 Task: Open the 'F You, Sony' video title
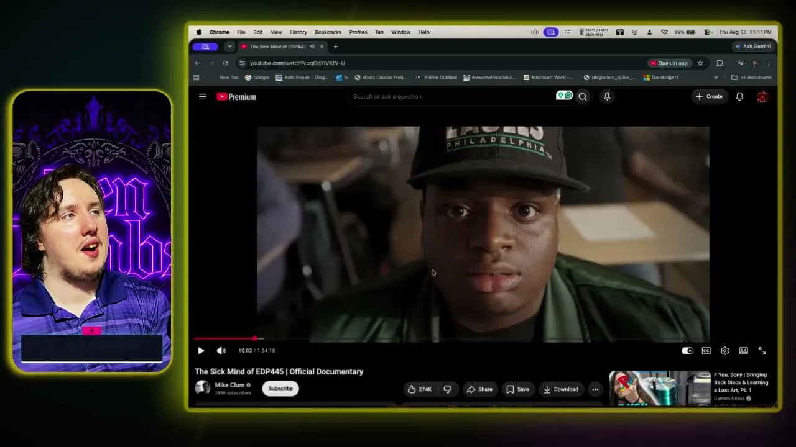point(740,382)
